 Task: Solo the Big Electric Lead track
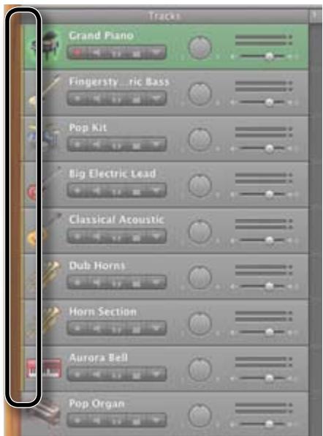[116, 192]
